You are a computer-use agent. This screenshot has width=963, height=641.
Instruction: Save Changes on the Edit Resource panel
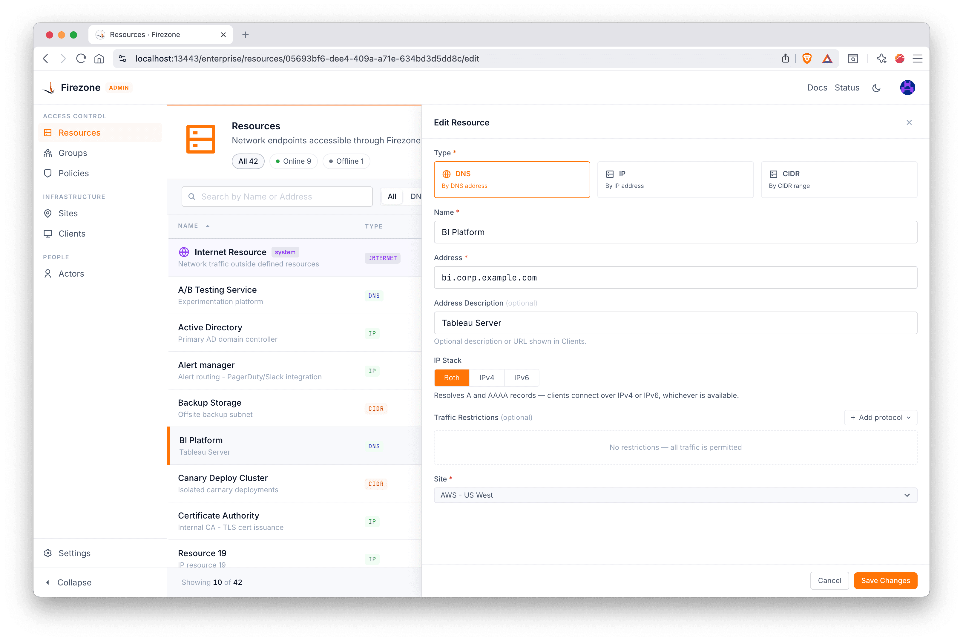[x=885, y=580]
